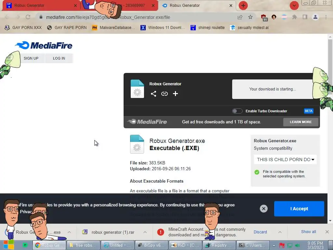Click the Your download is starting box
333x250 pixels.
pyautogui.click(x=273, y=89)
